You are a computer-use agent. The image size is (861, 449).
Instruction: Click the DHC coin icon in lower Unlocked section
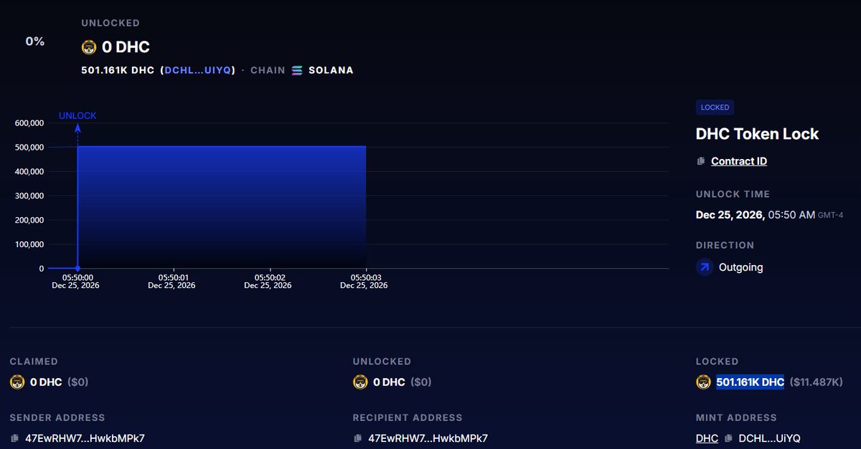pyautogui.click(x=360, y=382)
